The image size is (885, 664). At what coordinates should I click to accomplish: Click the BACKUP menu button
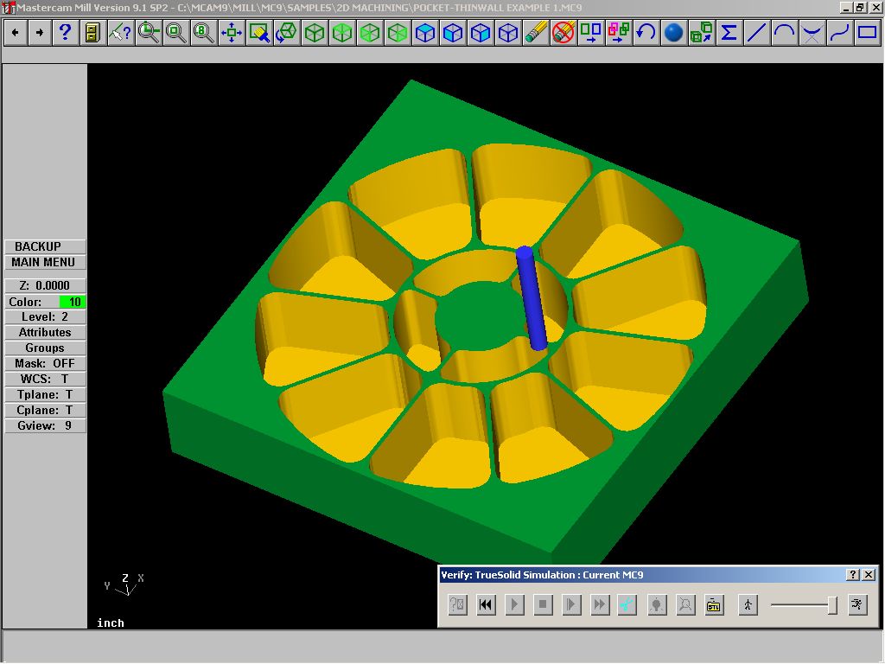45,246
